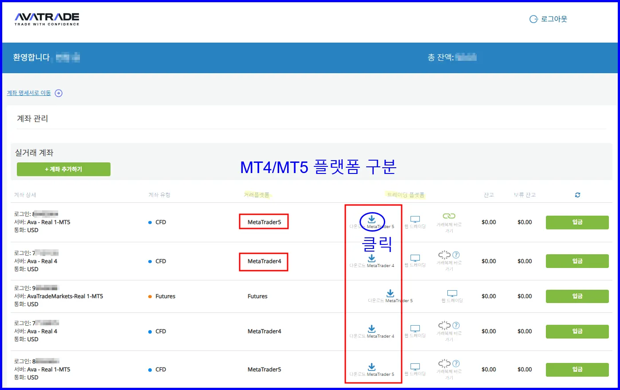The height and width of the screenshot is (390, 620).
Task: Open web trading for first Ava - Real 1-MT5 account
Action: pyautogui.click(x=415, y=219)
